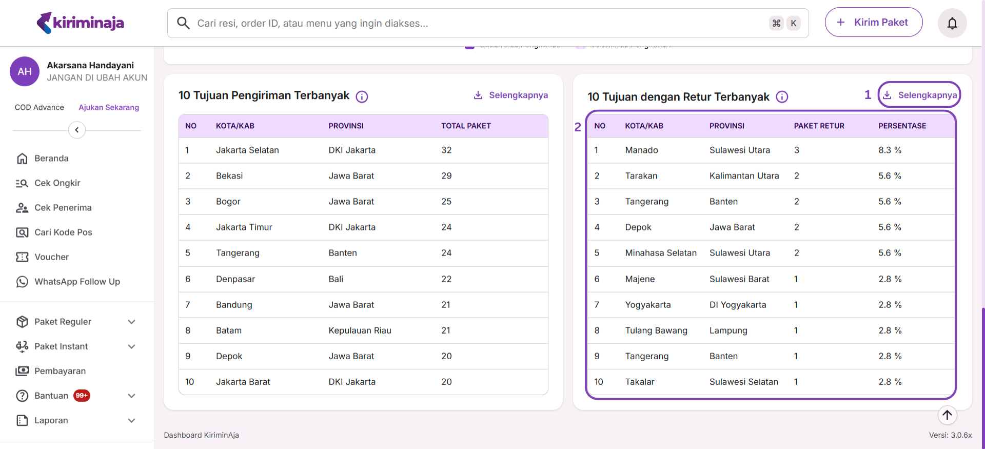Click the scroll-to-top arrow button
Screen dimensions: 985x449
click(x=947, y=415)
